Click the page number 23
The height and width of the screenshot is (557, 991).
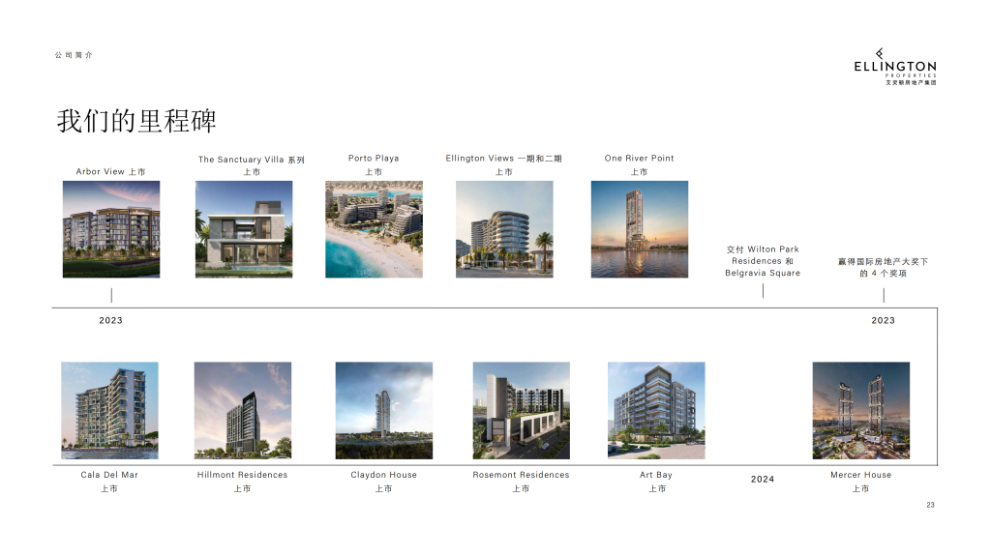point(930,505)
